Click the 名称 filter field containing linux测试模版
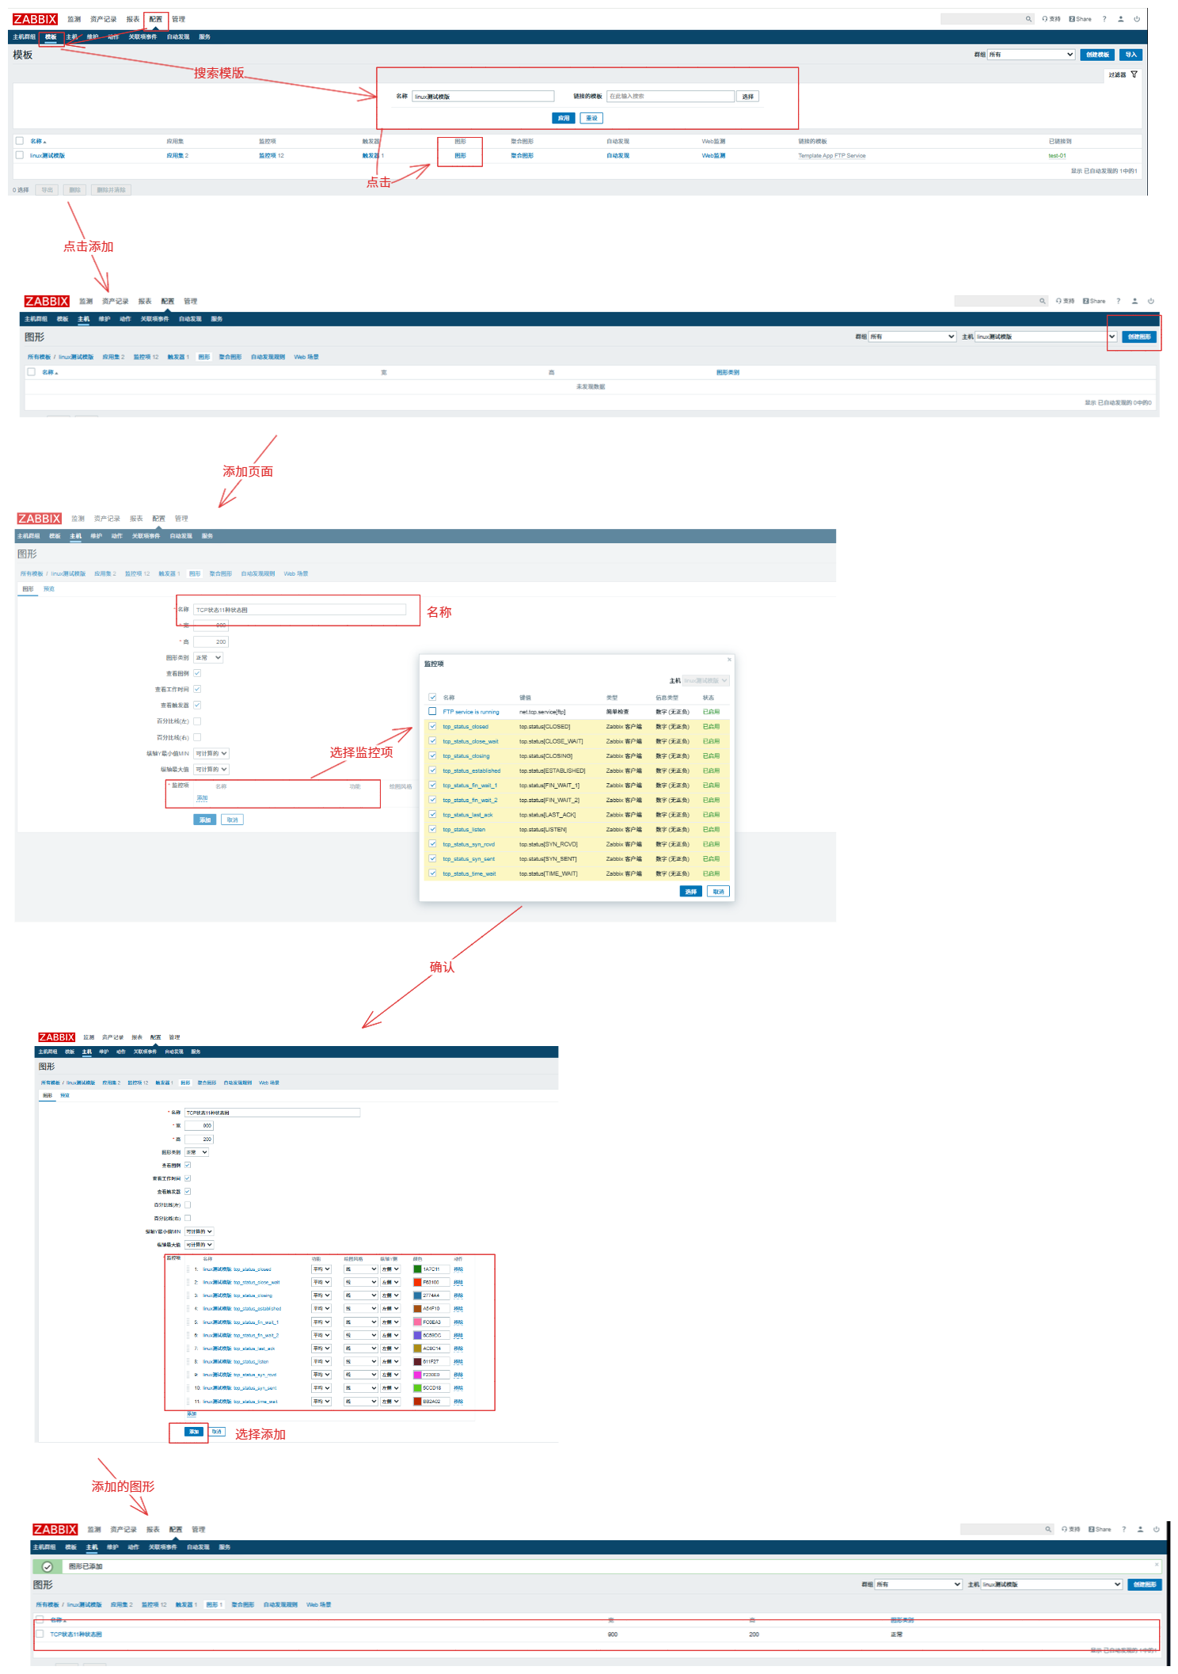 tap(483, 97)
